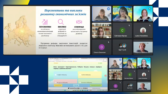Click the red sound button beside quiz
The image size is (168, 94).
pyautogui.click(x=106, y=75)
